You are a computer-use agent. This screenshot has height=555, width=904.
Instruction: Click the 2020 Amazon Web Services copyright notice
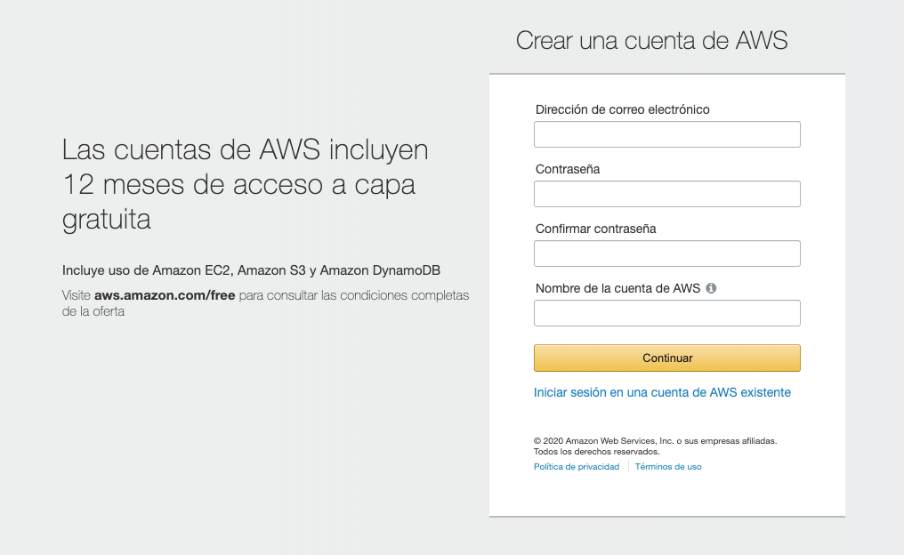click(x=655, y=440)
